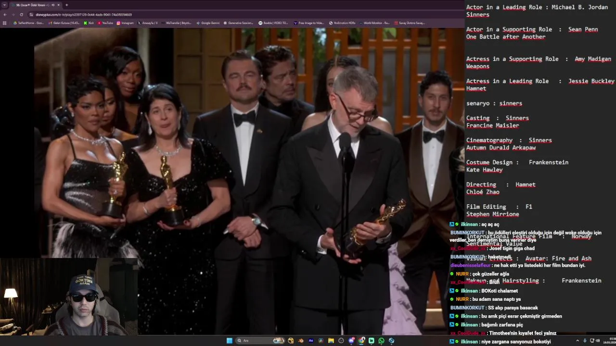The image size is (616, 346).
Task: Click 'Sean Penn' in the notes list
Action: pyautogui.click(x=583, y=29)
